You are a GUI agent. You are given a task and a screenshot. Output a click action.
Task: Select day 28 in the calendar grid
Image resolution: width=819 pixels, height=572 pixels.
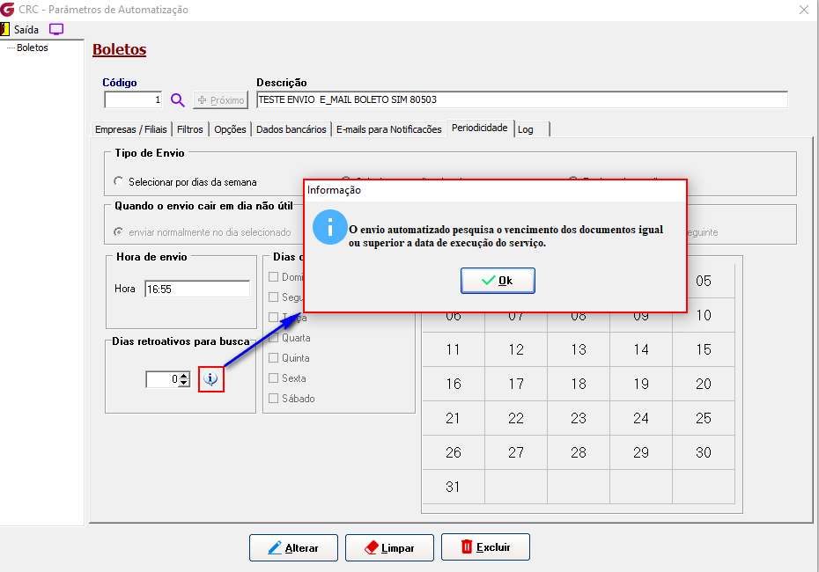point(579,452)
